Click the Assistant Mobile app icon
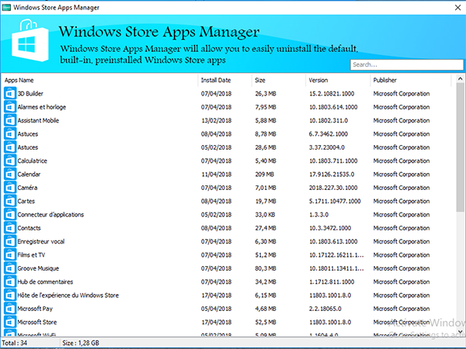This screenshot has height=349, width=466. (10, 120)
